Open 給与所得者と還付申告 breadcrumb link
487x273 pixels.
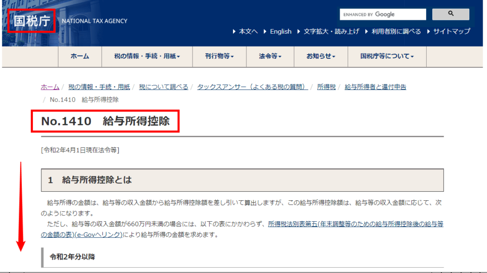375,87
